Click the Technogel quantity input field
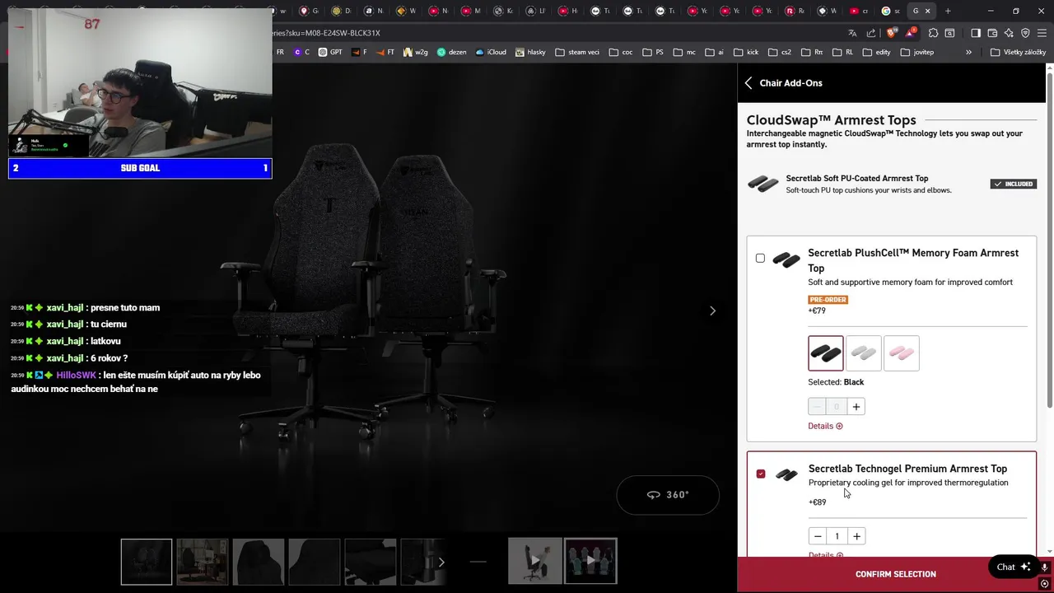 837,536
